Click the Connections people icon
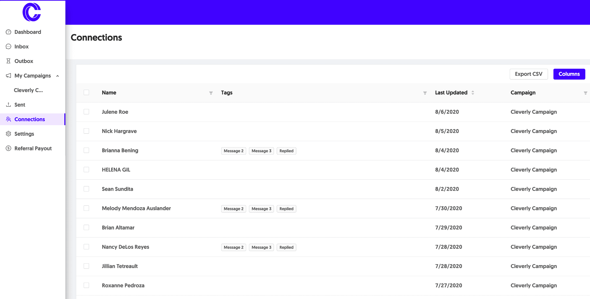The width and height of the screenshot is (590, 299). (8, 119)
